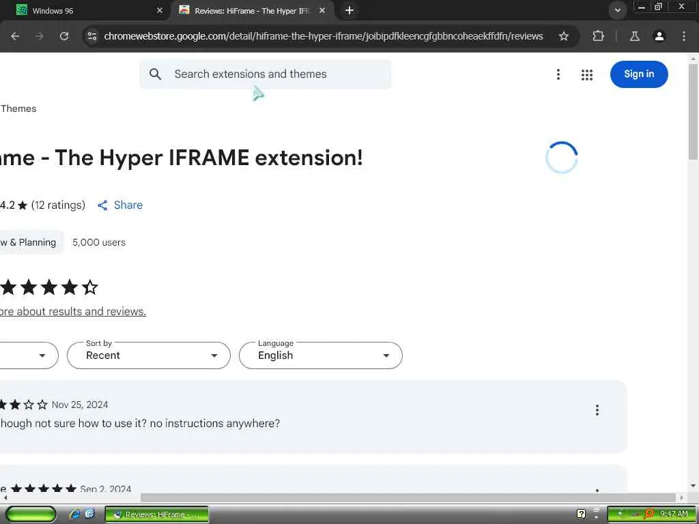
Task: Close the Windows 96 tab
Action: tap(160, 10)
